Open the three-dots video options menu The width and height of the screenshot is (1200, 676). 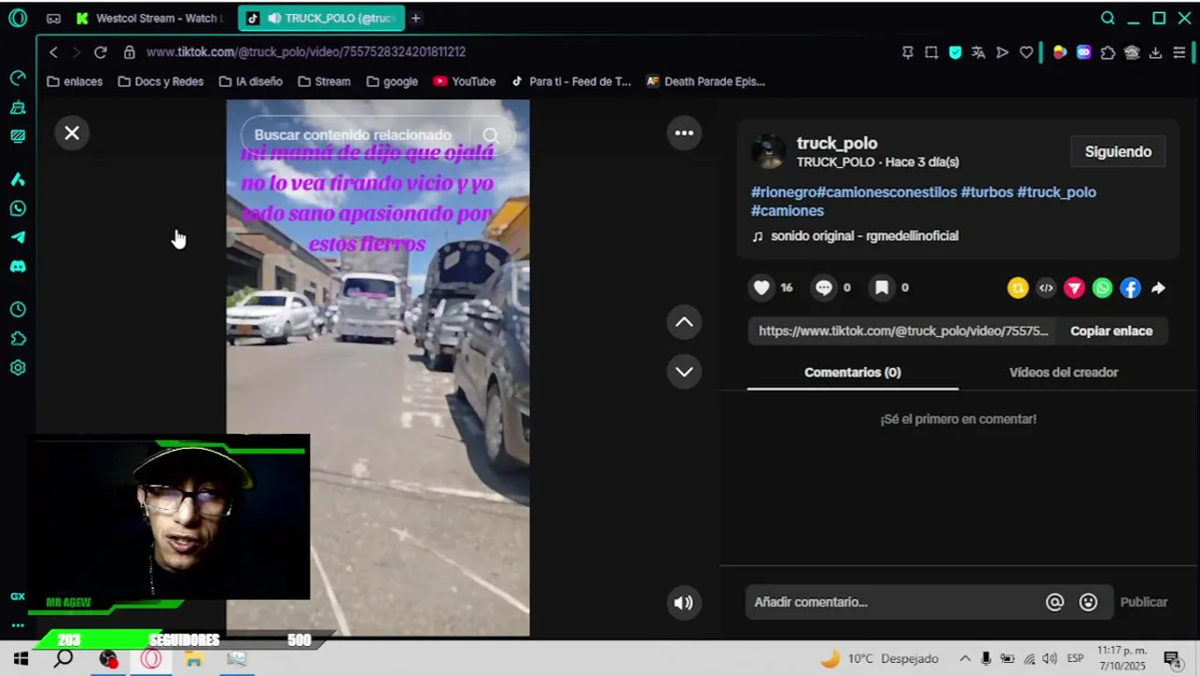[x=685, y=133]
